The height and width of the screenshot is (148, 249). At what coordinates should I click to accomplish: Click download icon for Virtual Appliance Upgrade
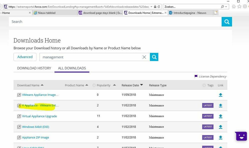220,116
